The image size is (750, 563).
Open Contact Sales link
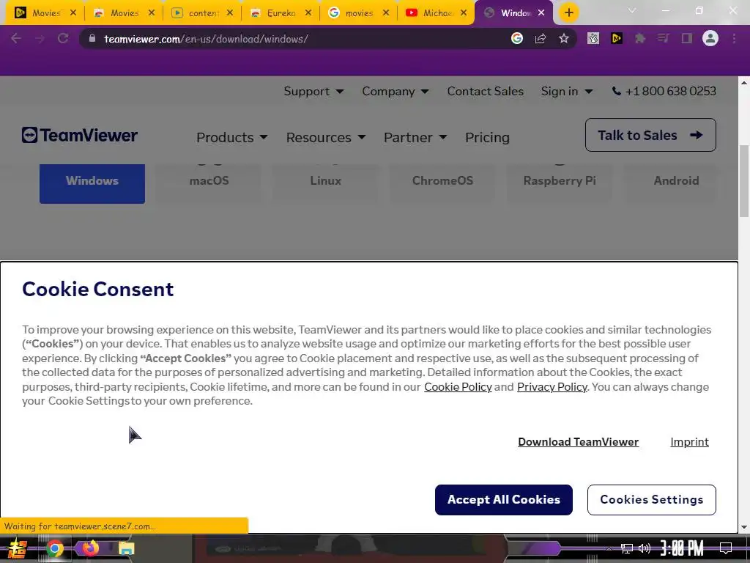[x=485, y=91]
